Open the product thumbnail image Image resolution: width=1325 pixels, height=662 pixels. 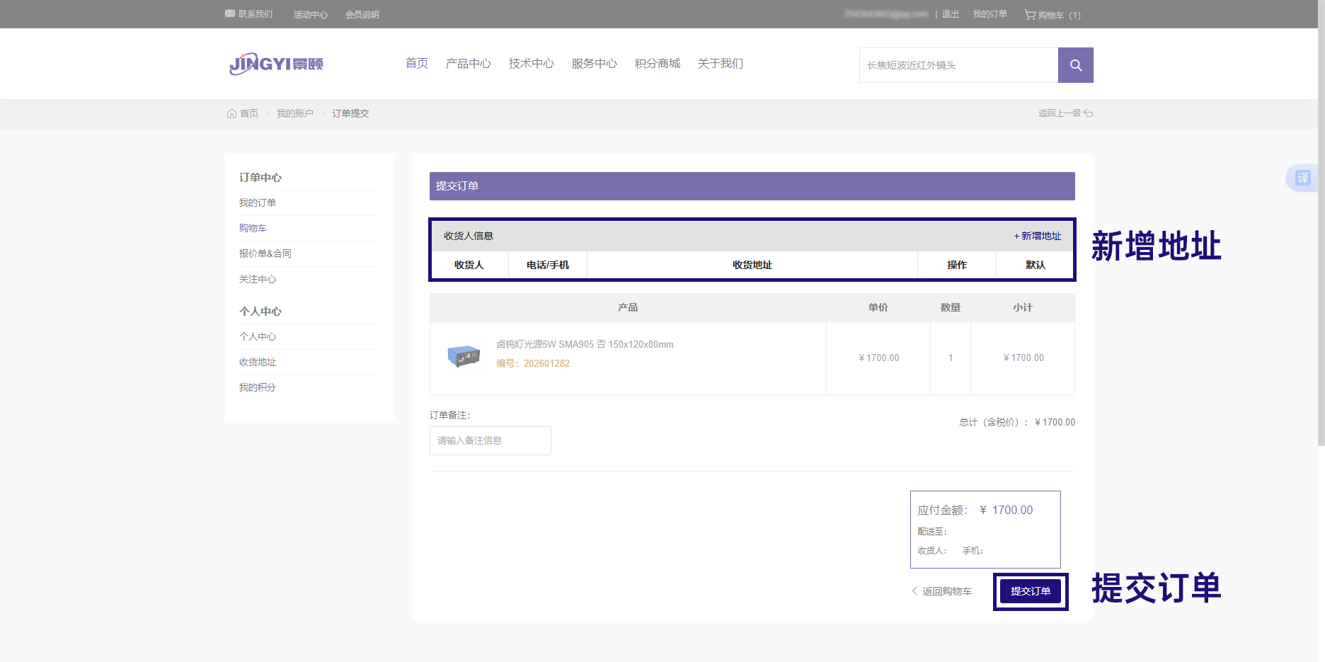pyautogui.click(x=464, y=355)
